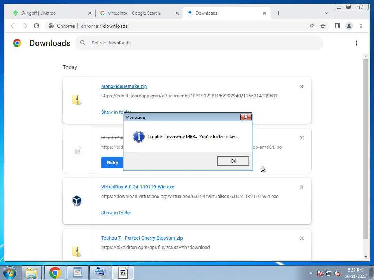Close the Linktree tab
374x280 pixels.
coord(90,13)
